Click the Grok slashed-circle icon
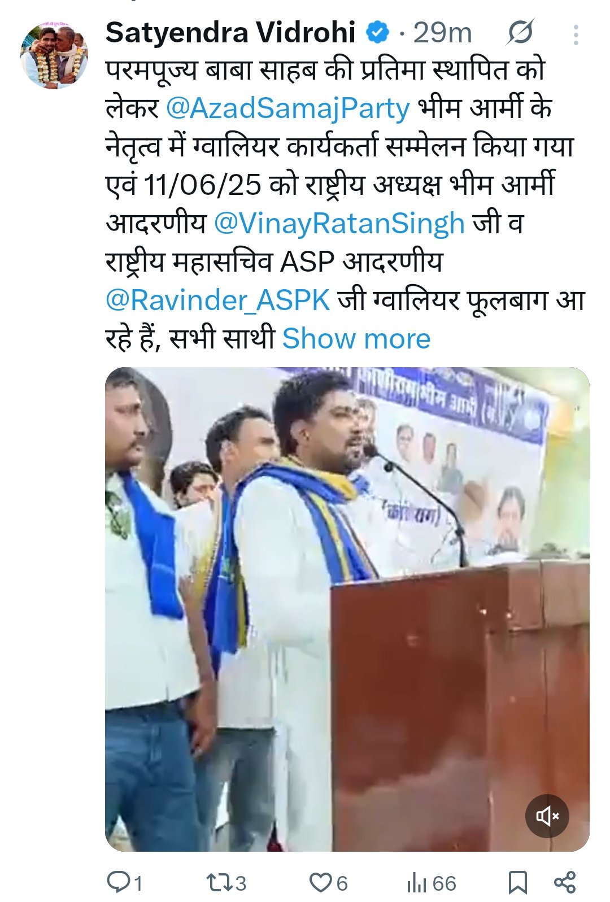The width and height of the screenshot is (610, 902). pos(520,33)
